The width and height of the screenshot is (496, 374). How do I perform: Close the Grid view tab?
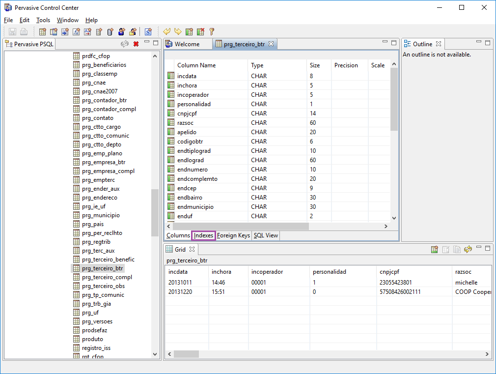pyautogui.click(x=192, y=249)
